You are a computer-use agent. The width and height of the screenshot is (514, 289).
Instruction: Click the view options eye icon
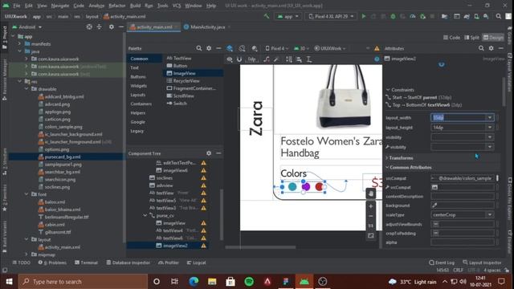coord(230,59)
